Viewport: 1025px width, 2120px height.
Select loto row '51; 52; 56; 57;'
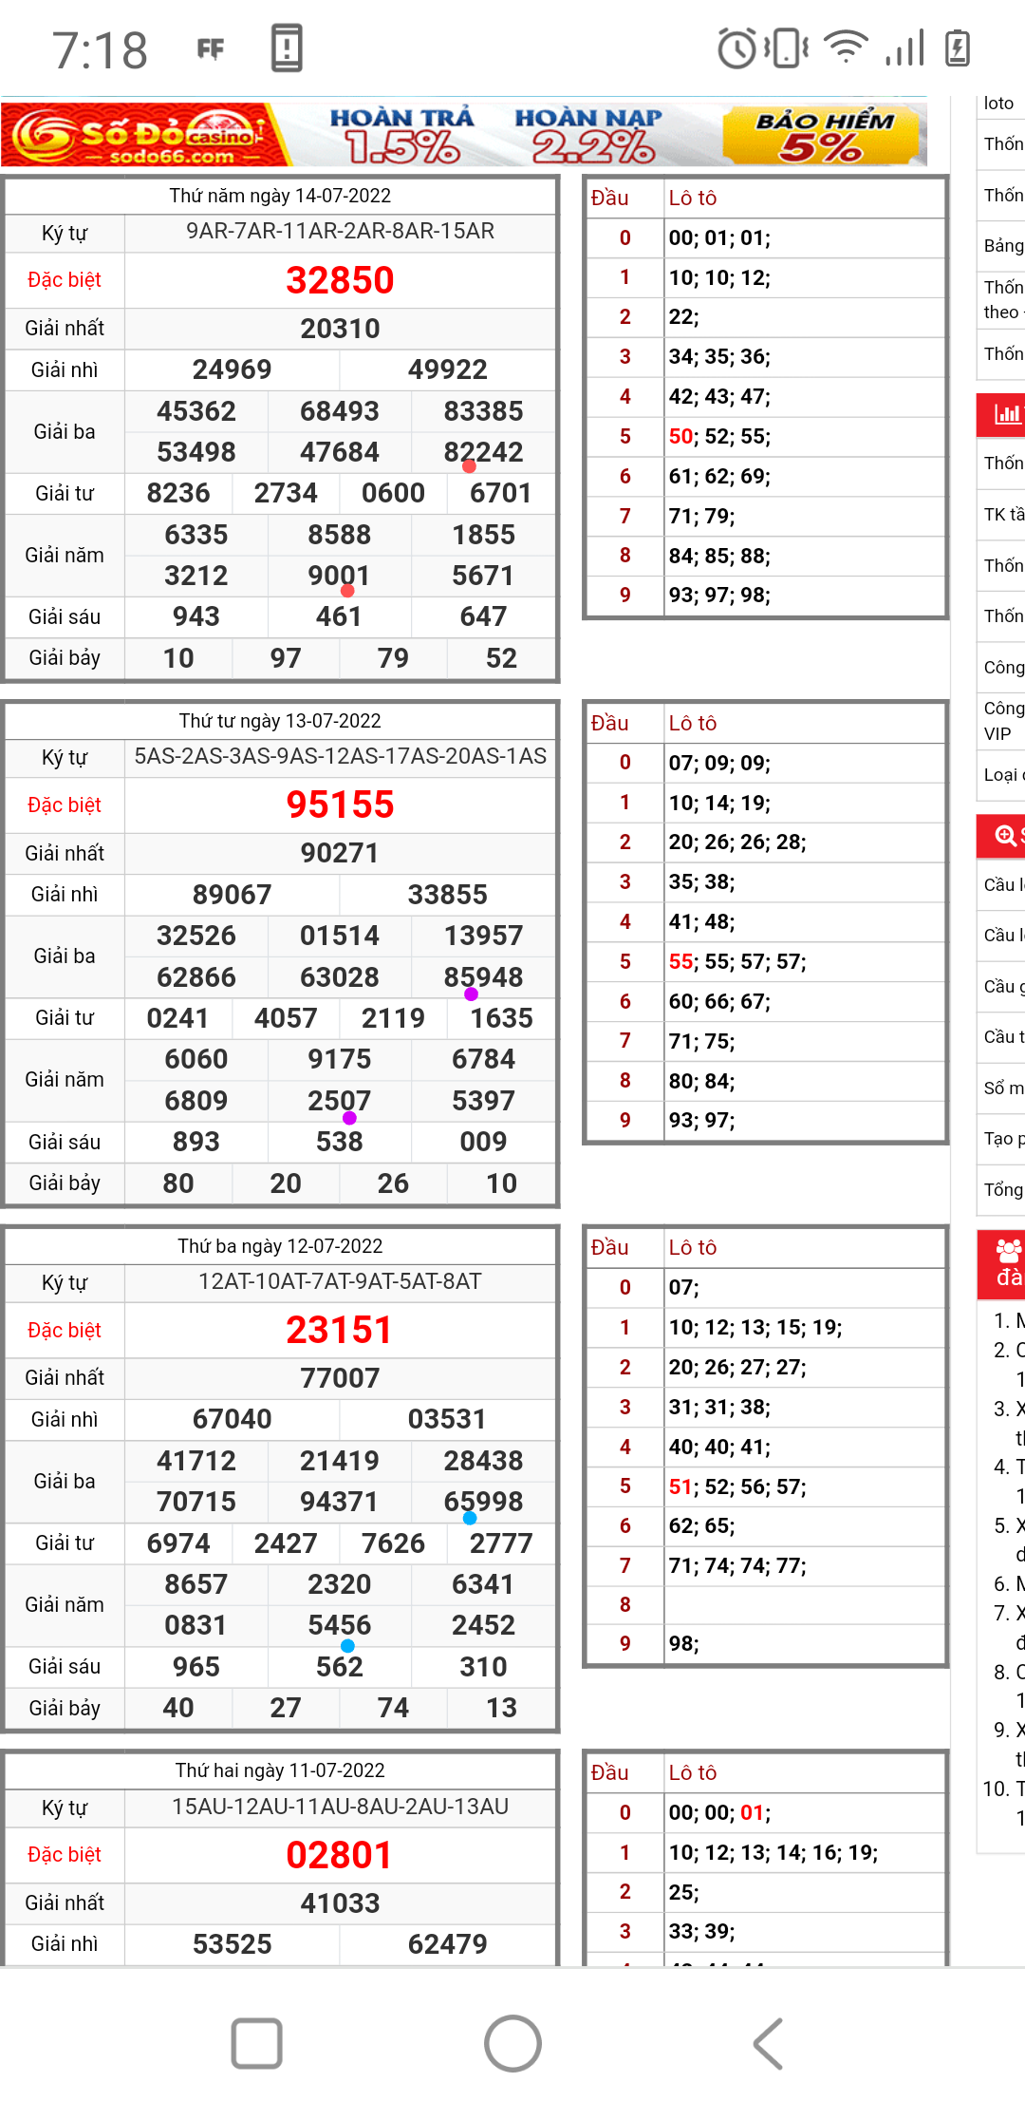tap(737, 1487)
